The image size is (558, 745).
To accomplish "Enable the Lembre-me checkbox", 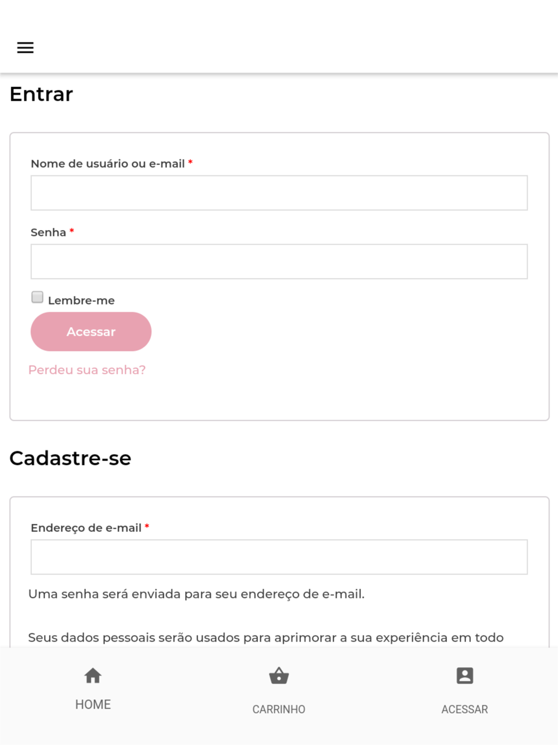I will click(x=37, y=297).
